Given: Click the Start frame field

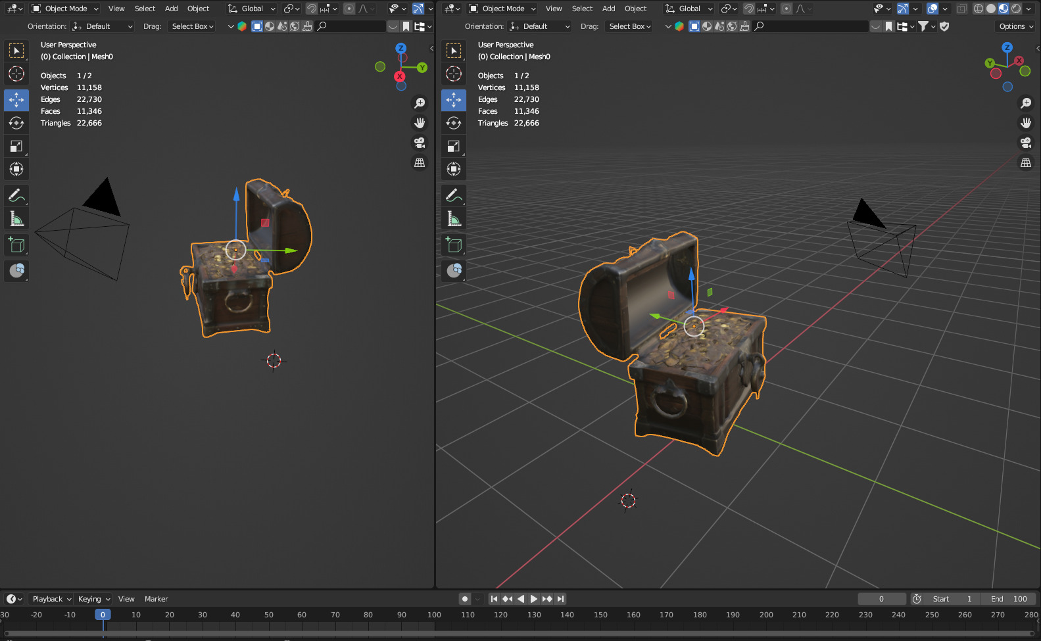Looking at the screenshot, I should (x=952, y=599).
